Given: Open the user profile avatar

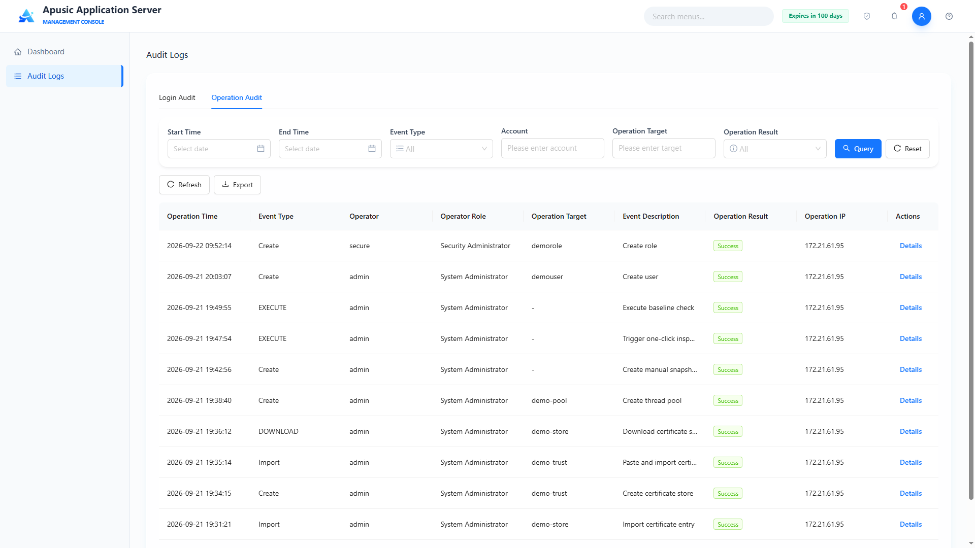Looking at the screenshot, I should (x=922, y=16).
